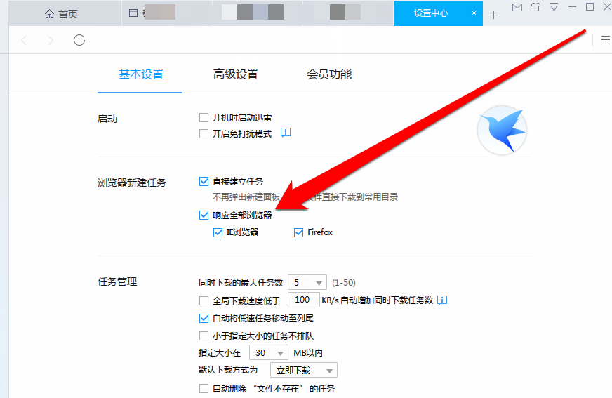Open max simultaneous tasks dropdown showing 5

[x=307, y=282]
